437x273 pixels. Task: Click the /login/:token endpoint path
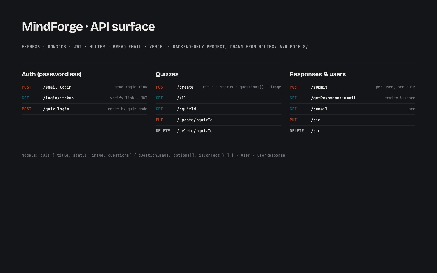pyautogui.click(x=59, y=98)
